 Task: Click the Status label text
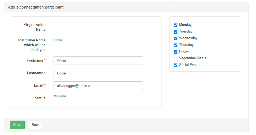click(40, 98)
